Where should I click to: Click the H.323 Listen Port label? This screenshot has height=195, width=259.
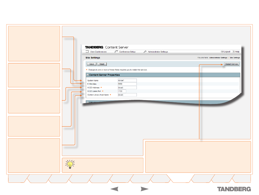[x=94, y=91]
